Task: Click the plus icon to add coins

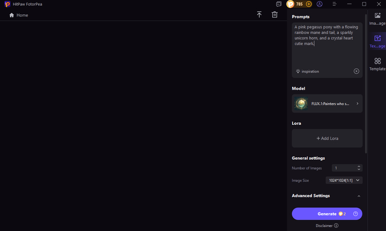Action: [309, 4]
